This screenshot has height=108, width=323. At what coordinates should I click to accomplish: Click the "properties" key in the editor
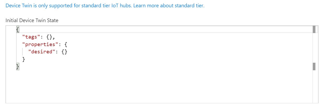39,44
